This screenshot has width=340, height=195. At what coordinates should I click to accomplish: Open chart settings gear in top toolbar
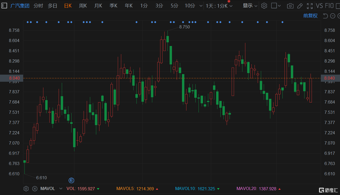pyautogui.click(x=264, y=6)
